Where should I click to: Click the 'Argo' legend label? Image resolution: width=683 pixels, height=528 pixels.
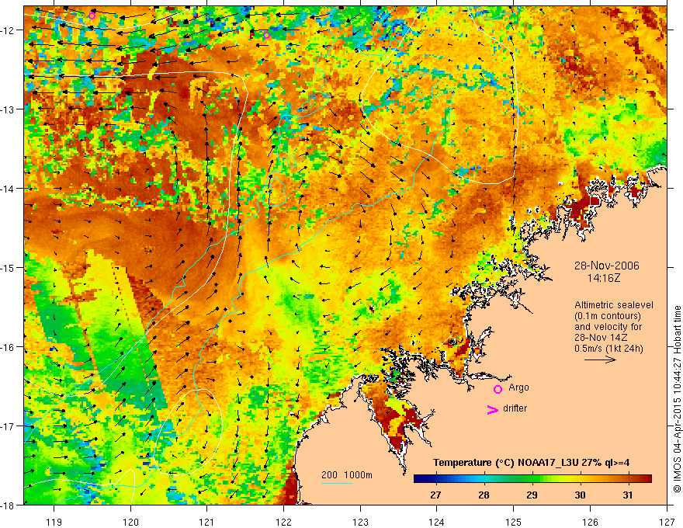518,387
